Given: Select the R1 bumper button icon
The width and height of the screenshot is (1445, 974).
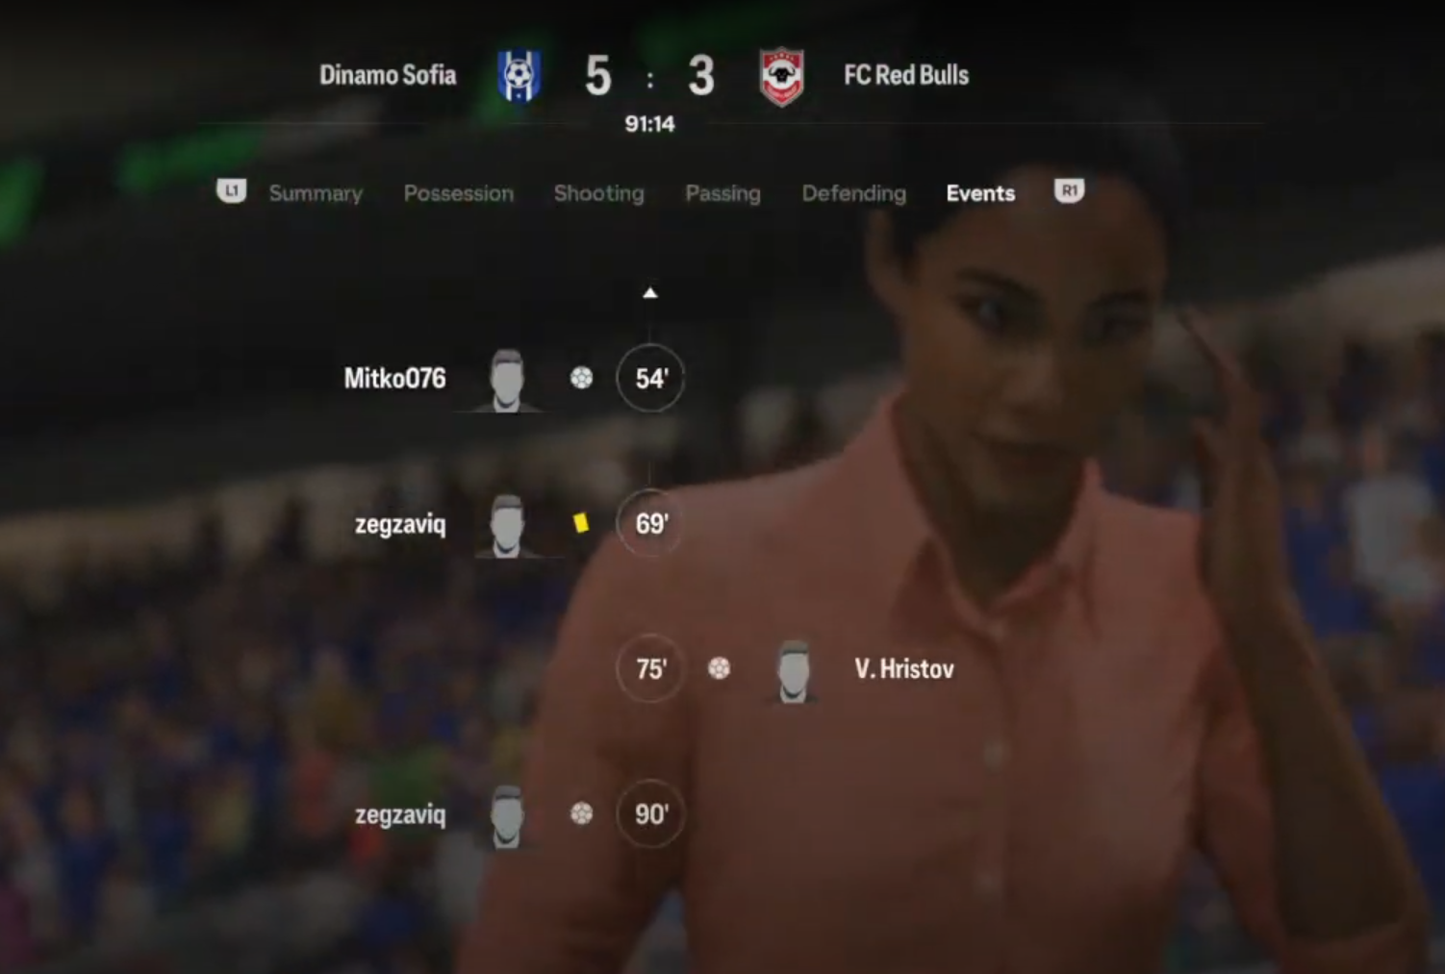Looking at the screenshot, I should (x=1069, y=191).
